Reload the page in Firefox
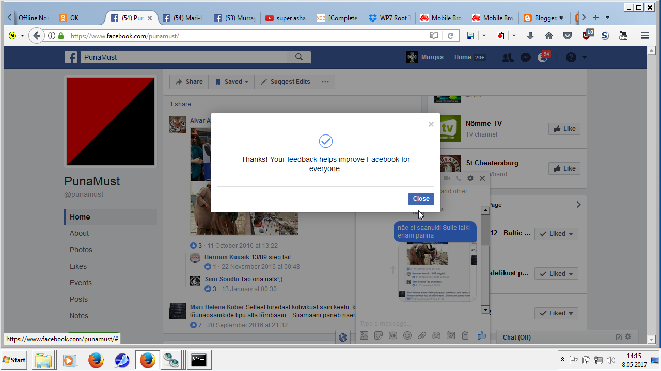This screenshot has width=661, height=371. click(450, 36)
